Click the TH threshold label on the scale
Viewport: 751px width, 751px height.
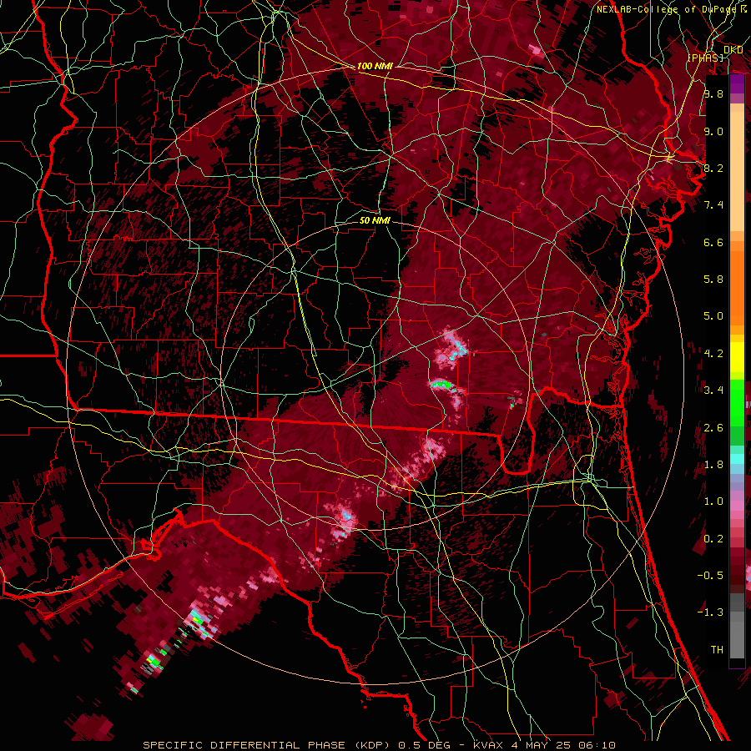click(x=717, y=649)
